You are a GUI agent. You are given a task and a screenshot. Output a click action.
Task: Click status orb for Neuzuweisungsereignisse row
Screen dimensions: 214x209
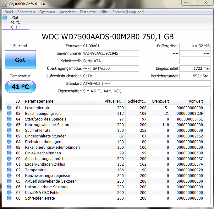[9, 175]
